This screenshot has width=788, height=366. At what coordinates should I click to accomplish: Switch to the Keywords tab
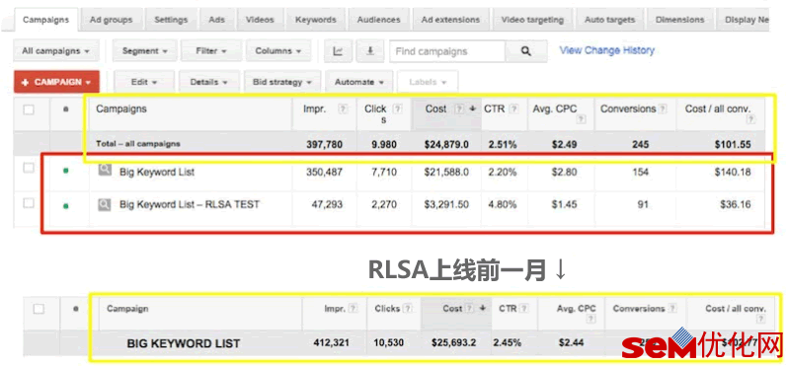click(316, 20)
